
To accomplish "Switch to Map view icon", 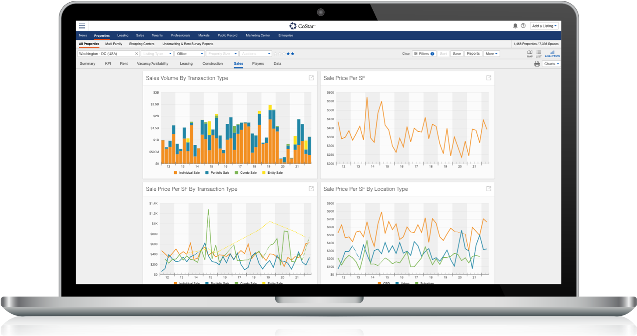I will coord(530,53).
